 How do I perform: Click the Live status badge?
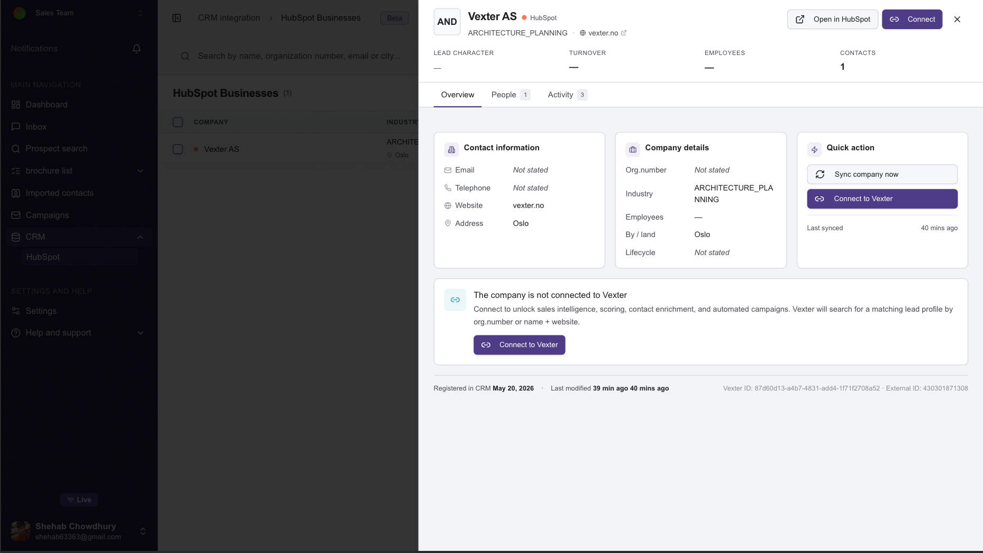click(79, 500)
